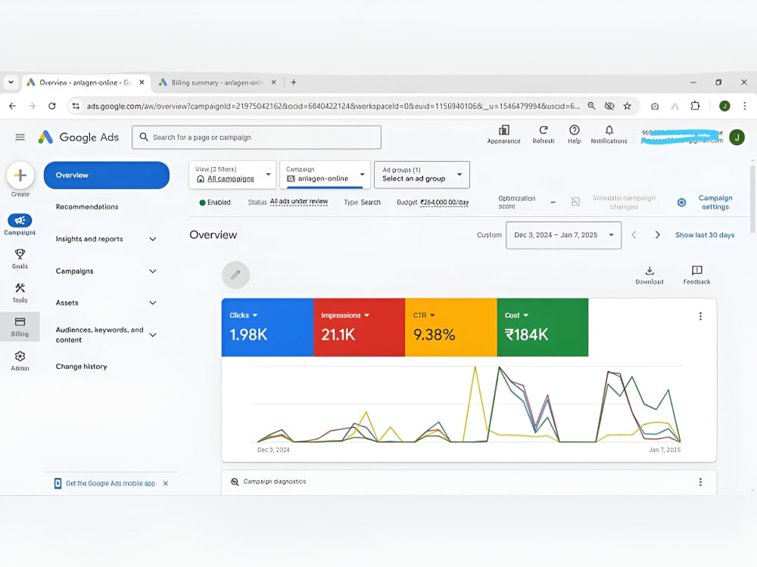The image size is (757, 567).
Task: Go to previous date range arrow
Action: (x=634, y=235)
